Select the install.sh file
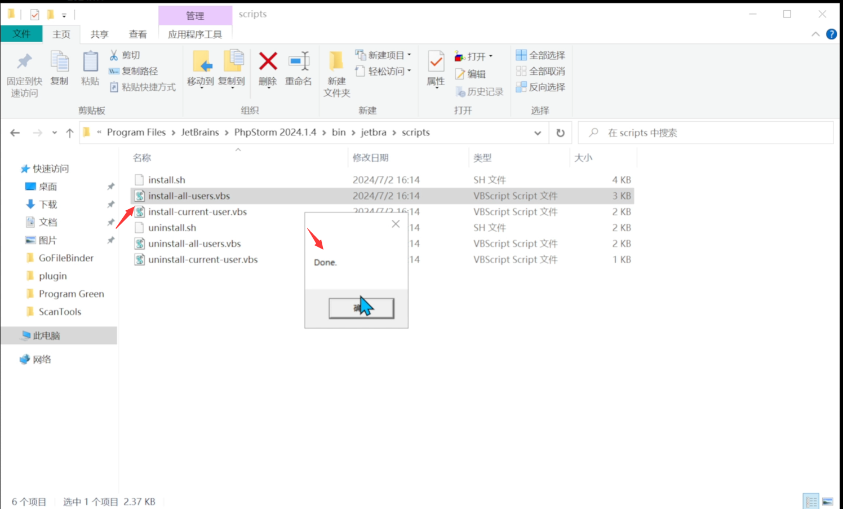Viewport: 843px width, 509px height. coord(167,180)
